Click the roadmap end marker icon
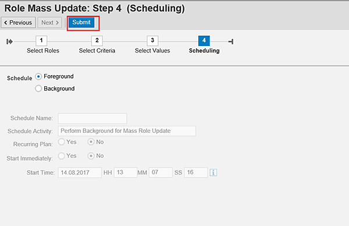349x226 pixels. tap(231, 41)
